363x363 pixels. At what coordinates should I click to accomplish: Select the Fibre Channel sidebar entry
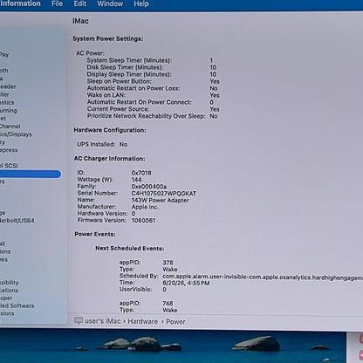10,127
